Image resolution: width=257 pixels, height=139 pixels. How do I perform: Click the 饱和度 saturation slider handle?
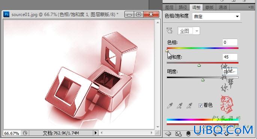click(x=199, y=65)
